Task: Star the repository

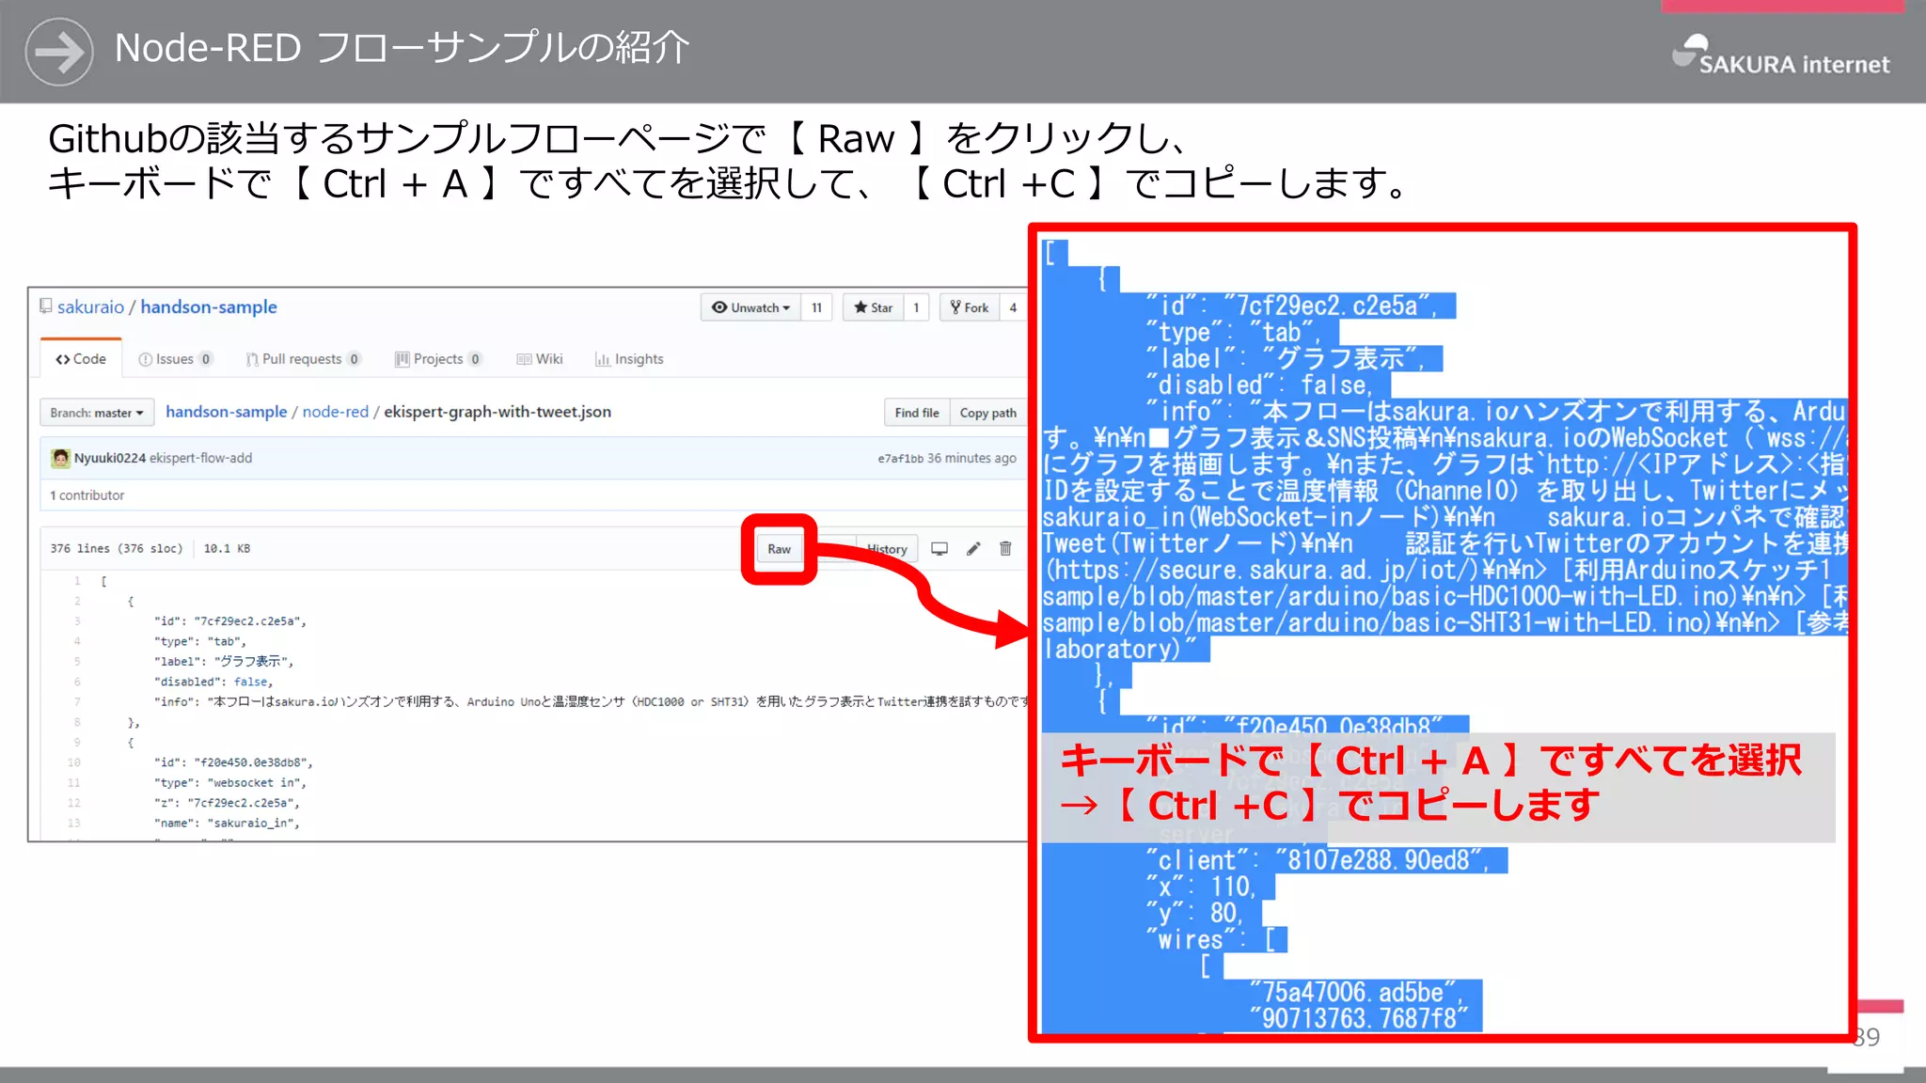Action: tap(873, 307)
